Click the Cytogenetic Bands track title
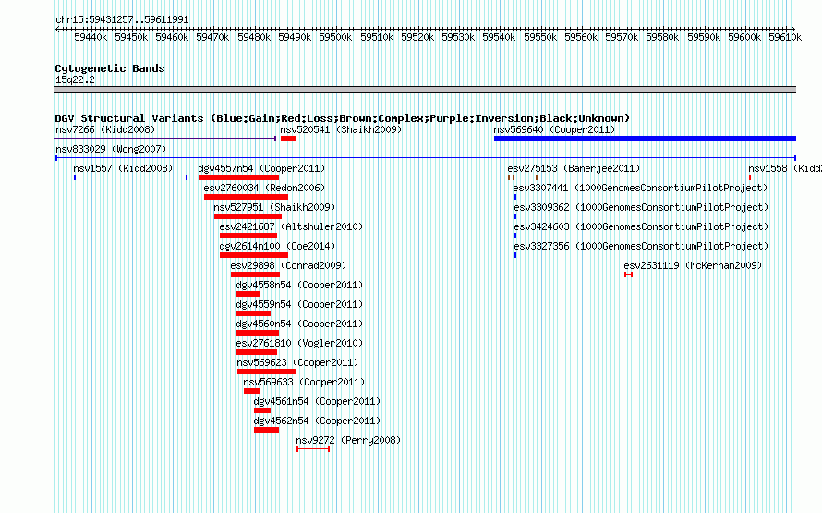The width and height of the screenshot is (822, 513). click(110, 68)
